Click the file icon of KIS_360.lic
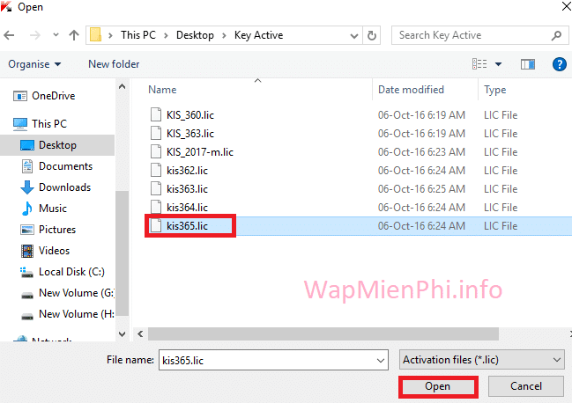Screen dimensions: 572x403 (156, 114)
